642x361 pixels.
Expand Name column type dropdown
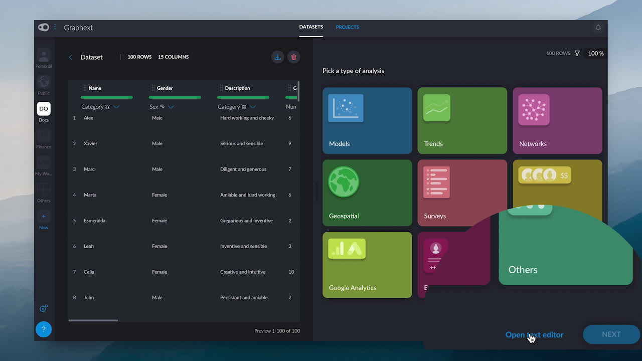coord(116,107)
